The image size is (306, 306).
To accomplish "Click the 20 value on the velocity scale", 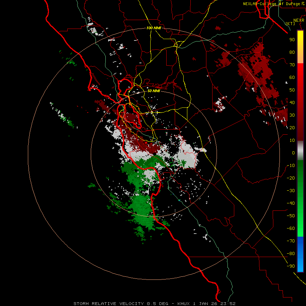I will (292, 128).
